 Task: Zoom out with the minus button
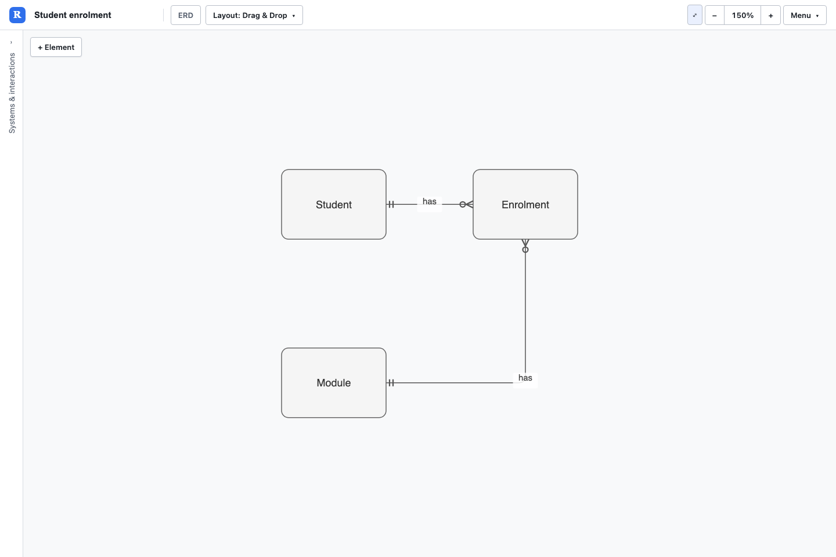tap(715, 15)
